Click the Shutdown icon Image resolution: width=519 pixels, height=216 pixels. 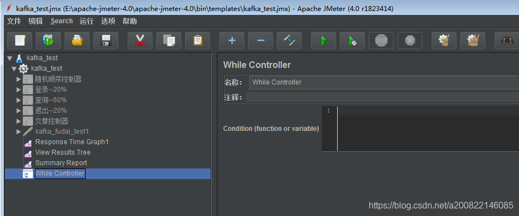pyautogui.click(x=410, y=41)
